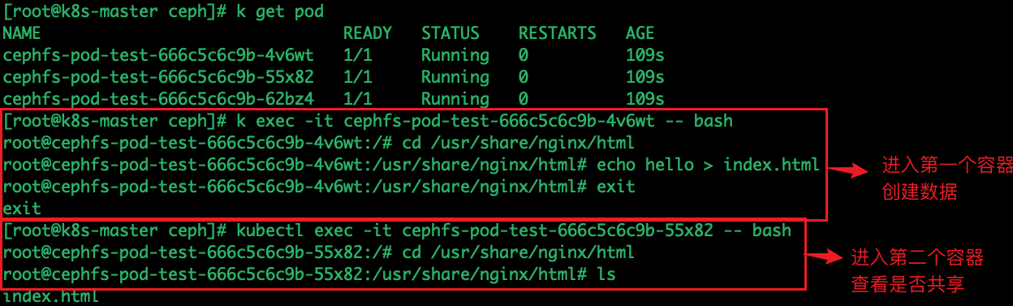
Task: Click 'cd /usr/share/nginx/html' in the 55x82 container
Action: point(518,252)
